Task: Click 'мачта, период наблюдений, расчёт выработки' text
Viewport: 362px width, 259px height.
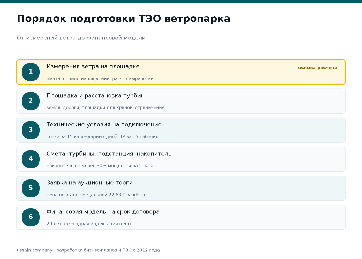Action: [100, 78]
